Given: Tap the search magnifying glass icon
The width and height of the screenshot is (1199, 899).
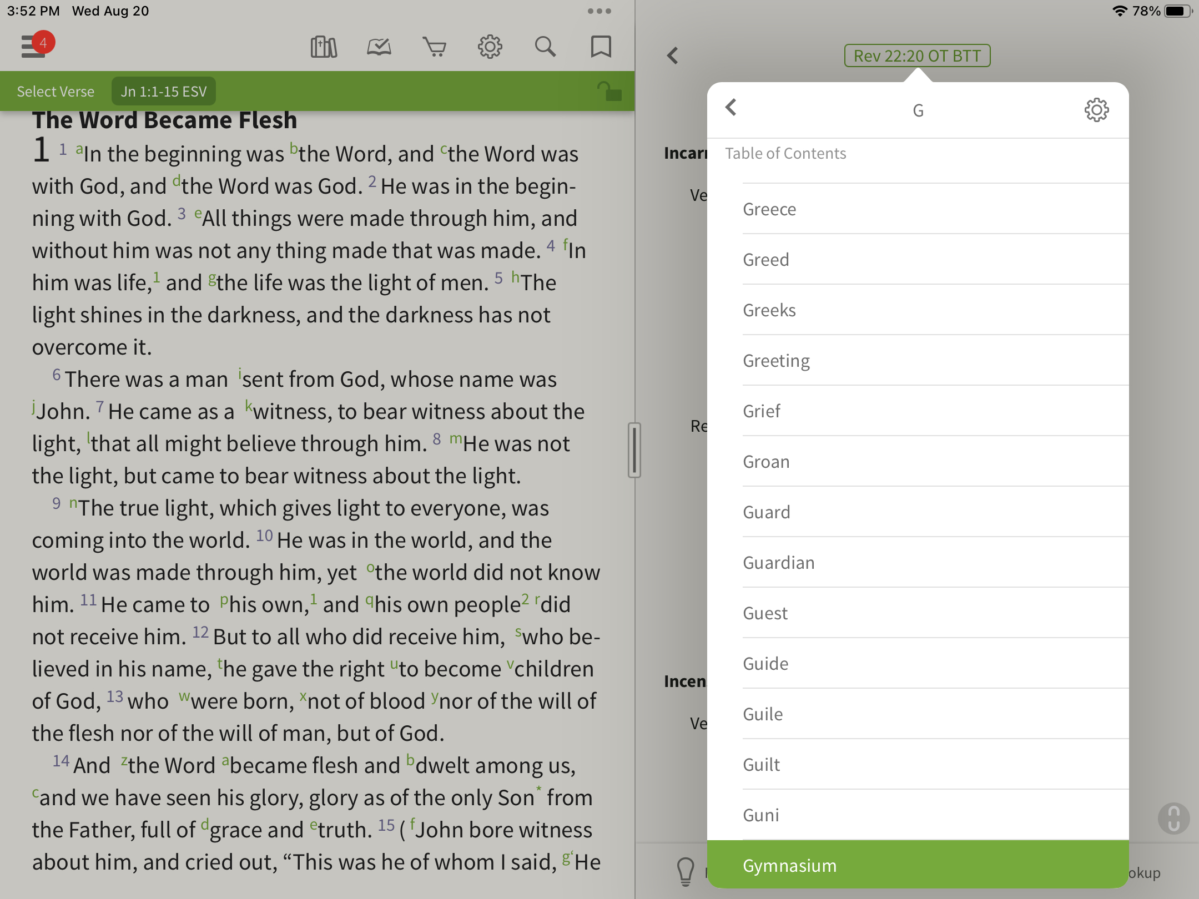Looking at the screenshot, I should (x=545, y=47).
